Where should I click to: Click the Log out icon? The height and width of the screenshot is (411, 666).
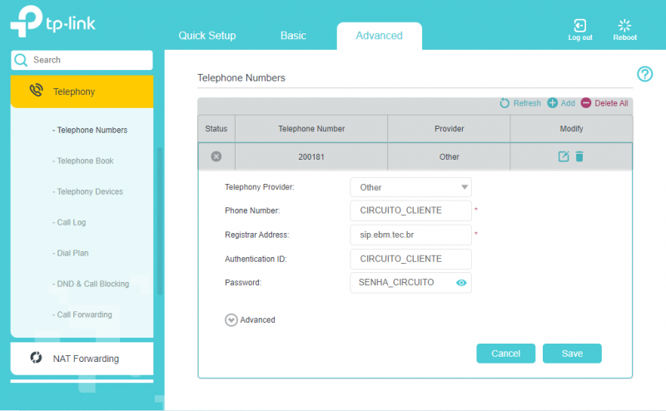580,26
